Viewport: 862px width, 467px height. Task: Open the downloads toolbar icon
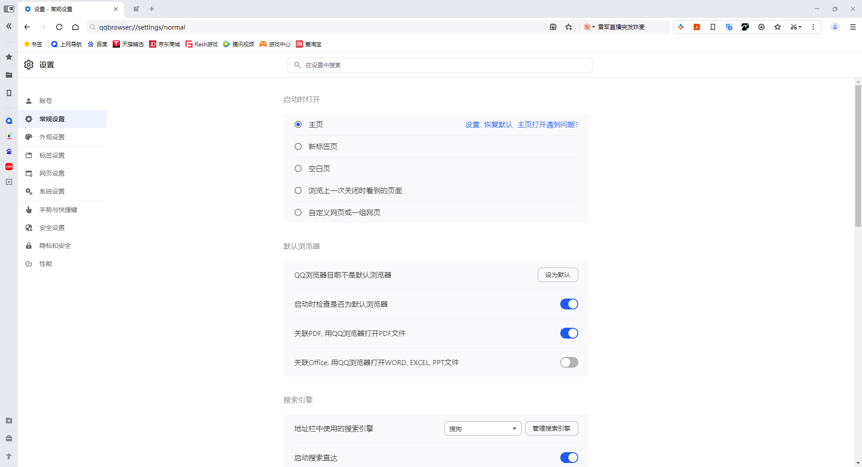pos(761,27)
